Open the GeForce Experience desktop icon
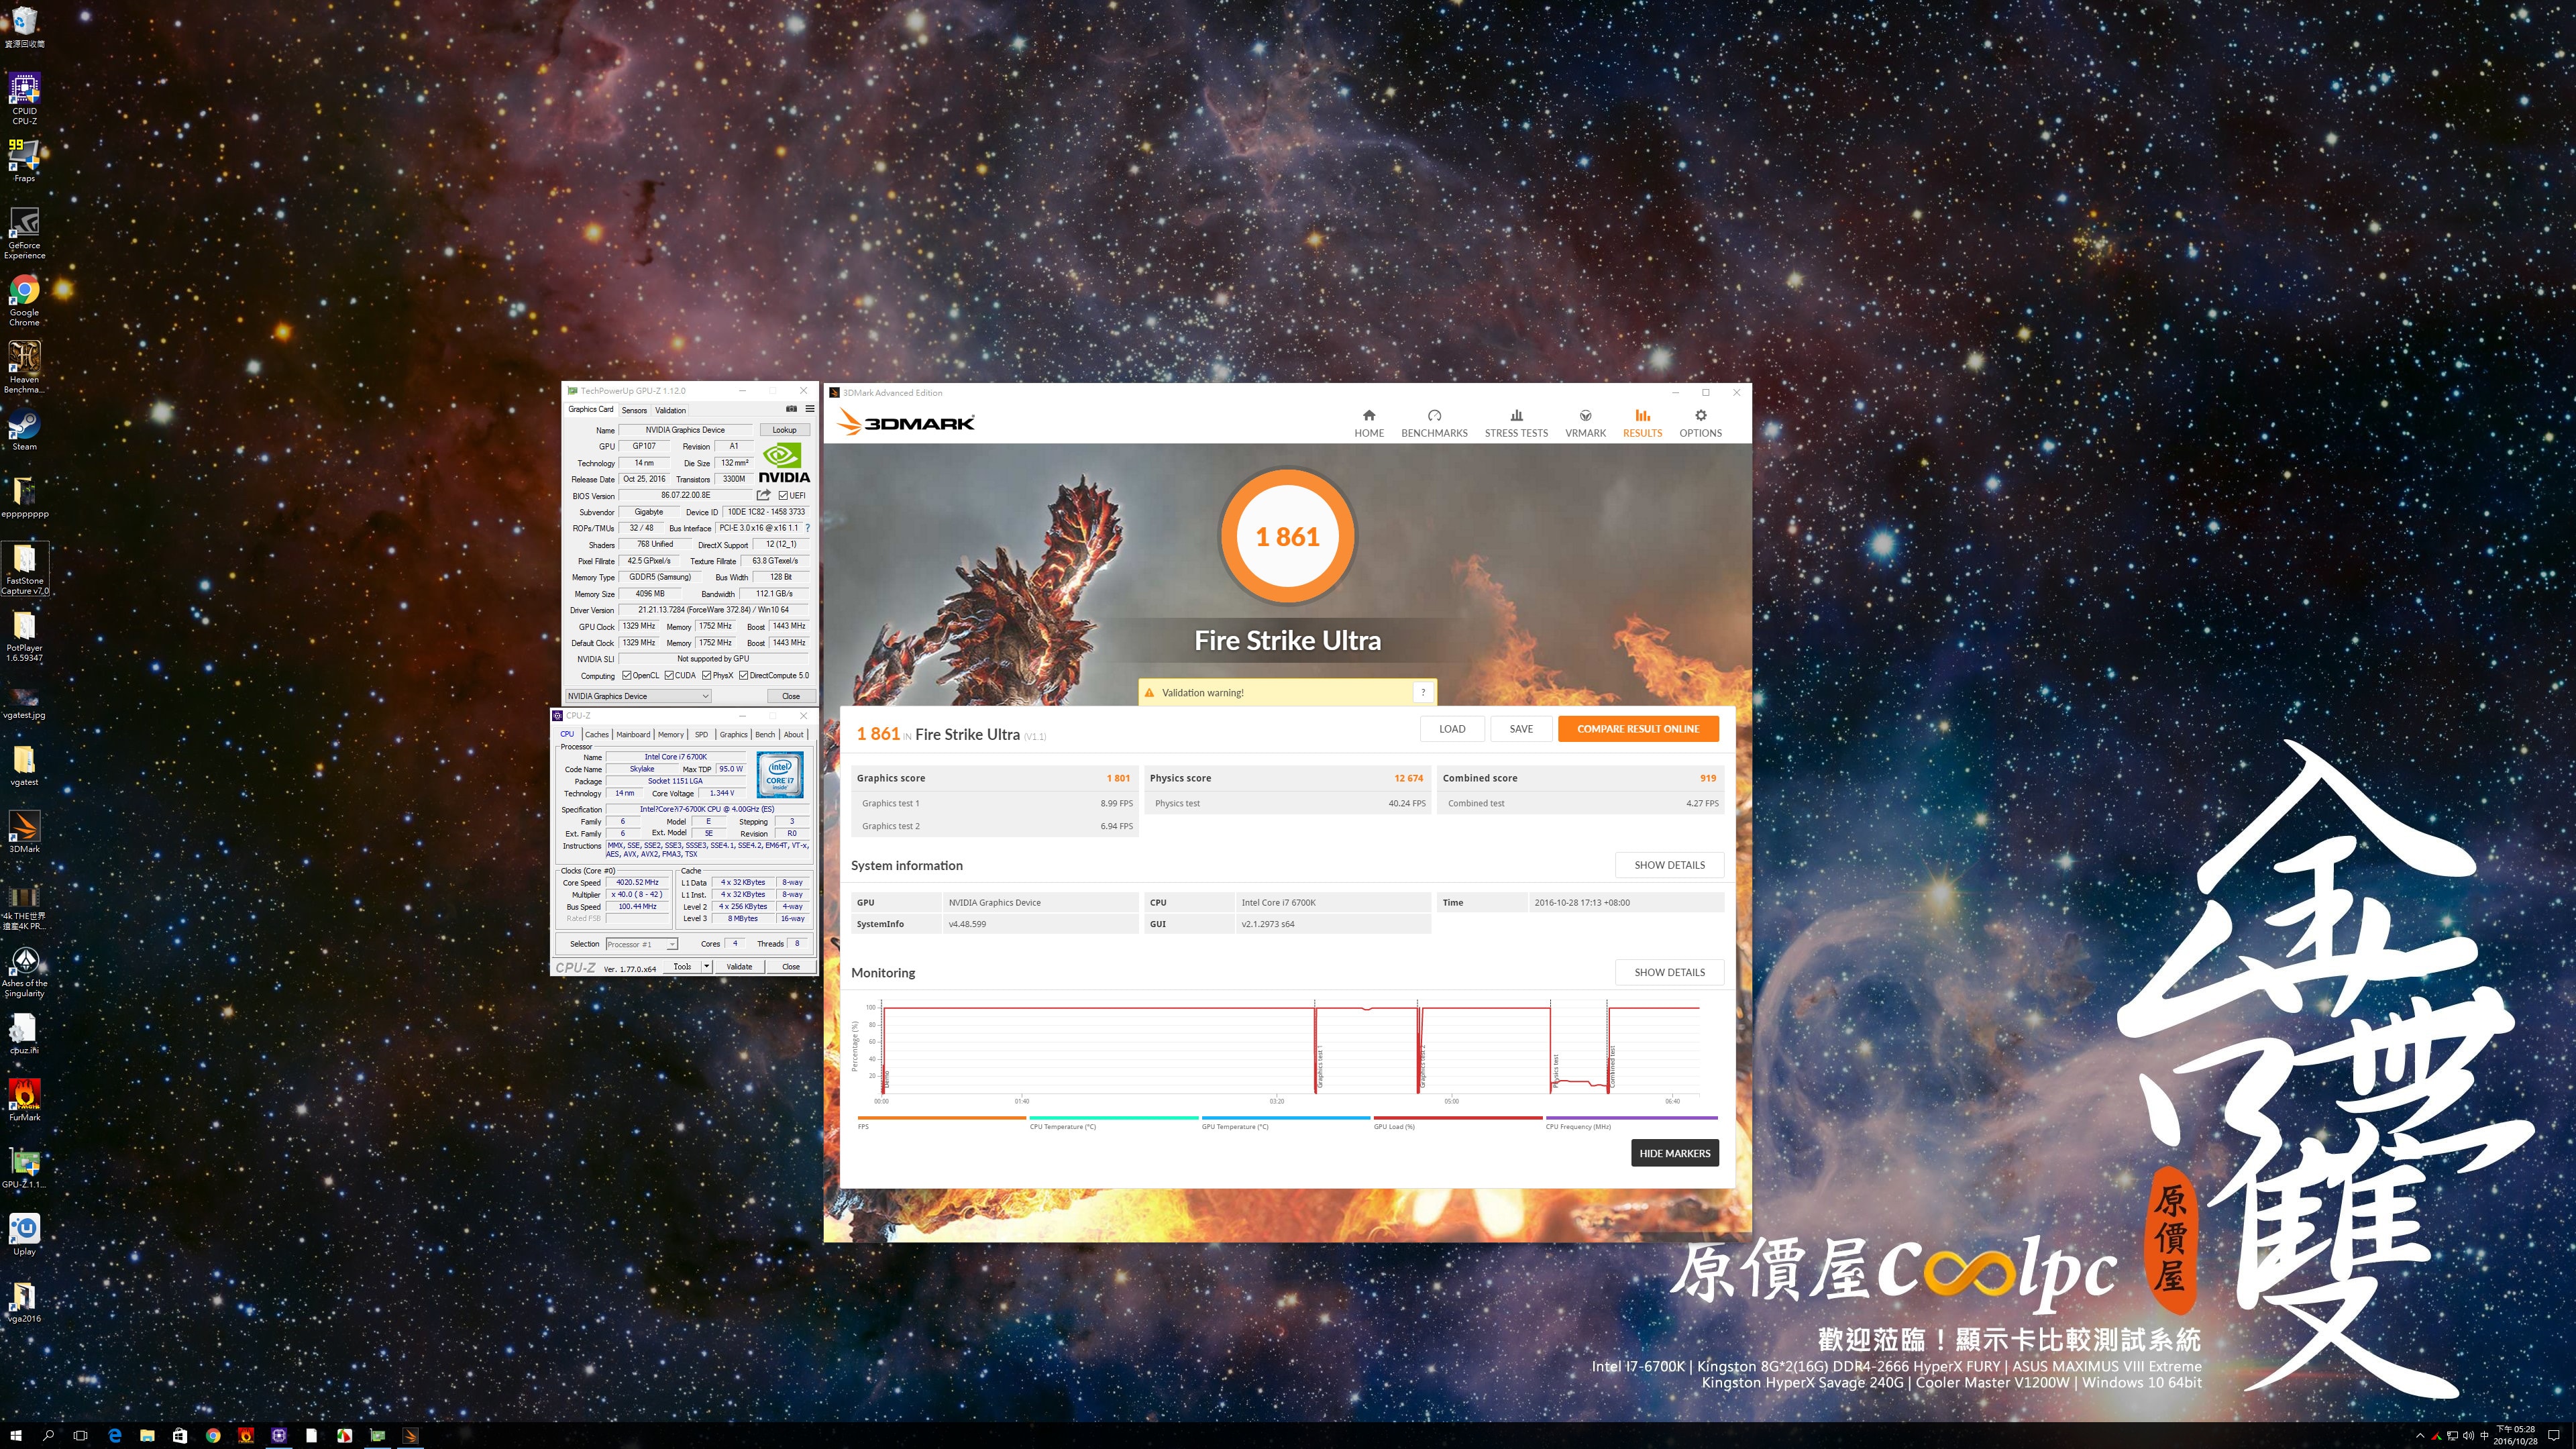Image resolution: width=2576 pixels, height=1449 pixels. 24,233
